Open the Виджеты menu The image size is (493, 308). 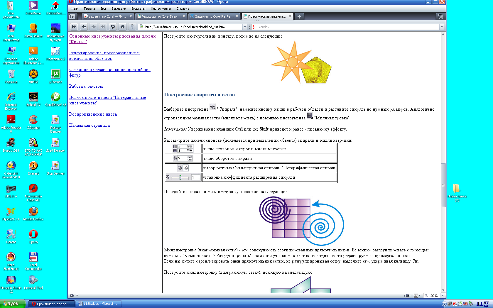click(138, 9)
